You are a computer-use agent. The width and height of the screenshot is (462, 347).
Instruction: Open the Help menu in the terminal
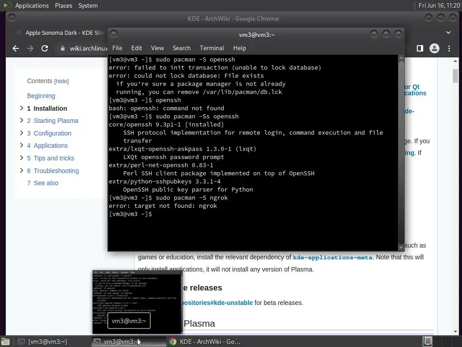240,48
